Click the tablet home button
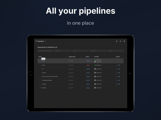The image size is (161, 120). tap(31, 73)
